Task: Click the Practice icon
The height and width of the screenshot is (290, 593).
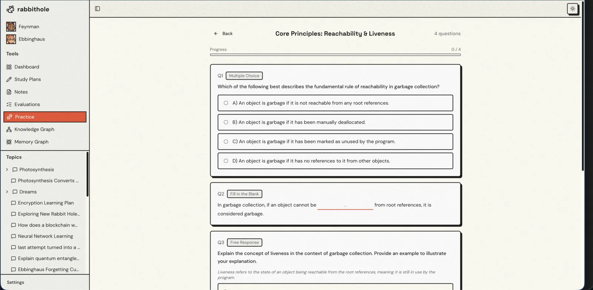Action: [x=10, y=117]
